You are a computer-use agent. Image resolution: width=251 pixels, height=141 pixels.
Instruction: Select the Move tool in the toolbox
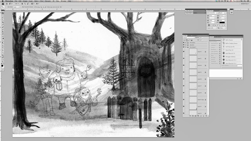(x=3, y=13)
